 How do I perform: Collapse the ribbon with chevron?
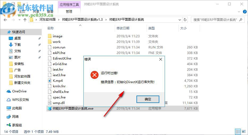[x=239, y=11]
